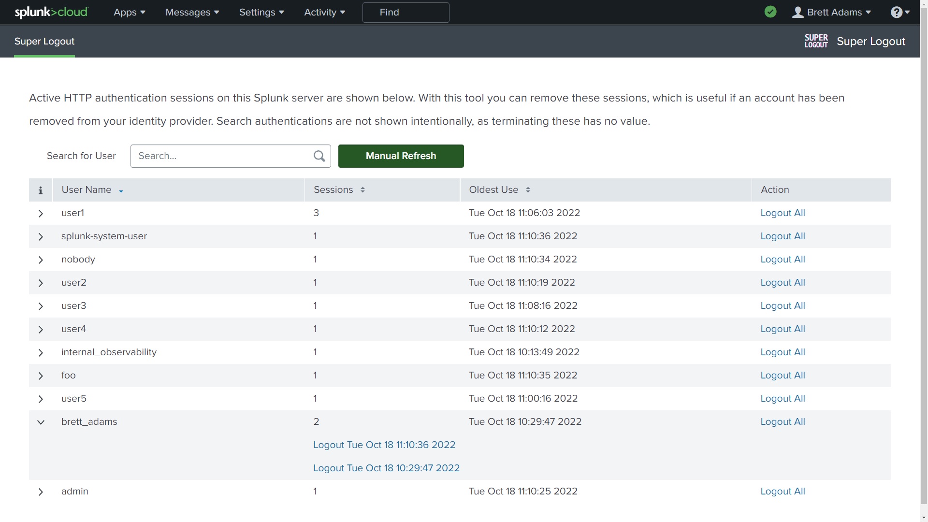Viewport: 928px width, 522px height.
Task: Click the Manual Refresh button
Action: coord(401,156)
